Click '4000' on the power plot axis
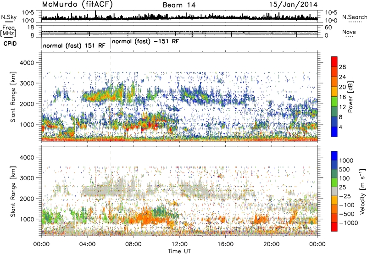Screen dimensions: 367x254 [27, 63]
